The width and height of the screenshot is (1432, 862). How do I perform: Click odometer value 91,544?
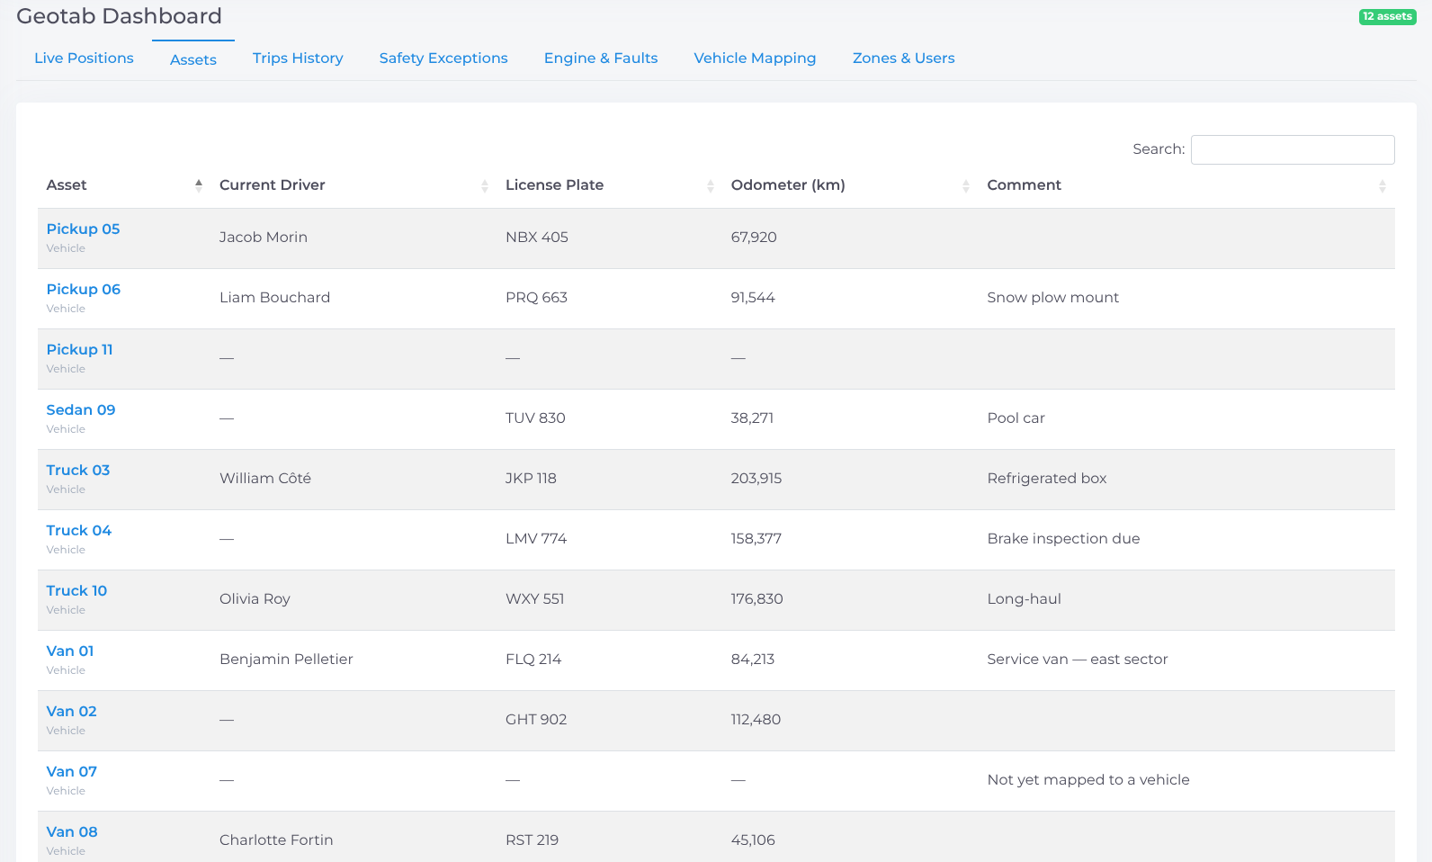coord(753,297)
